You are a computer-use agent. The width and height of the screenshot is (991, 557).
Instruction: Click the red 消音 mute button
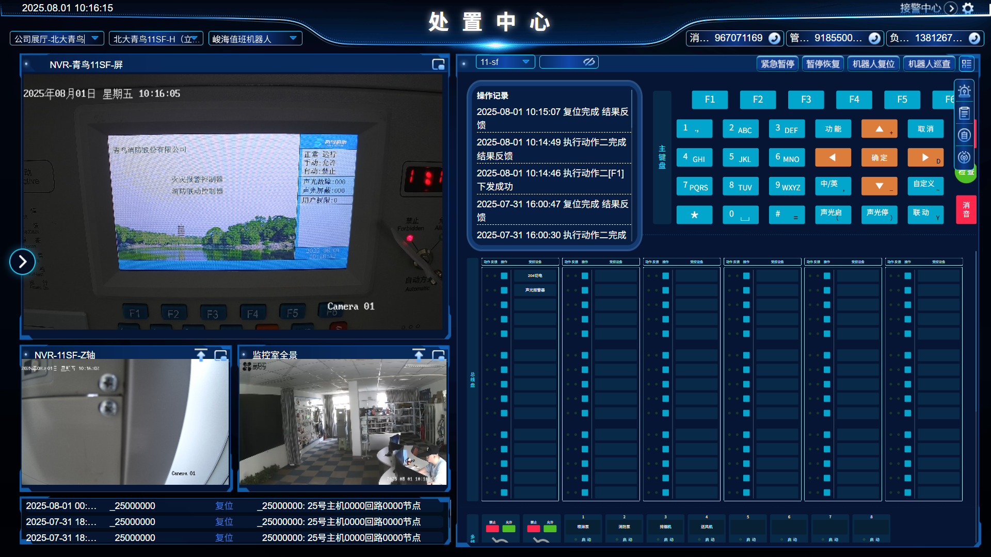966,209
